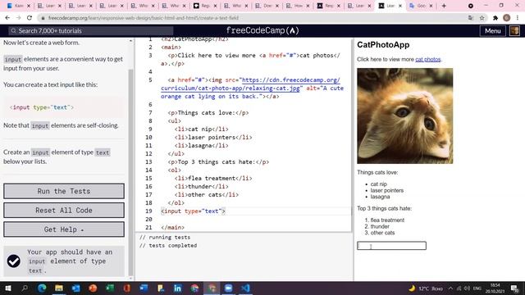Click the magnifier icon in tutorial search
This screenshot has width=525, height=295.
[x=13, y=31]
